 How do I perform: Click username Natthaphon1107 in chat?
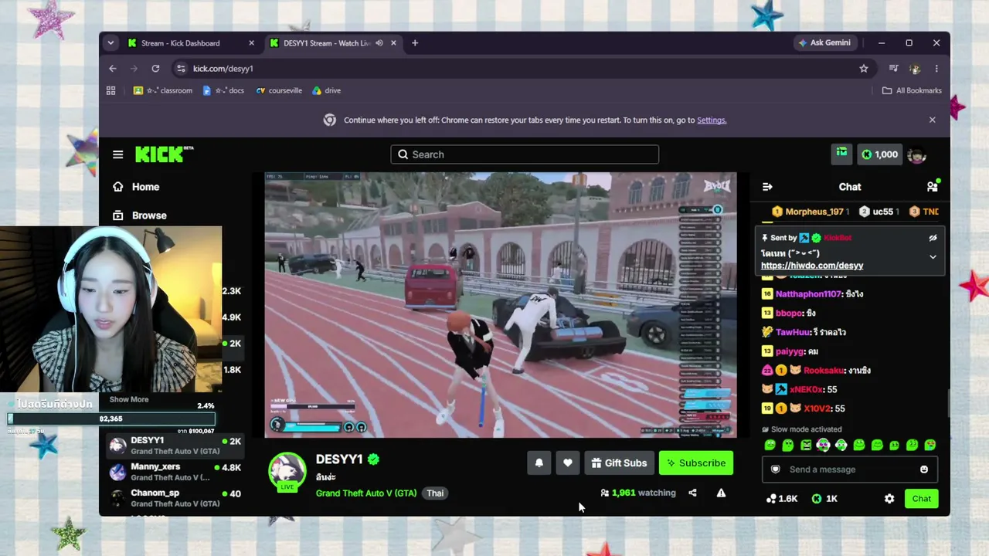pos(808,294)
